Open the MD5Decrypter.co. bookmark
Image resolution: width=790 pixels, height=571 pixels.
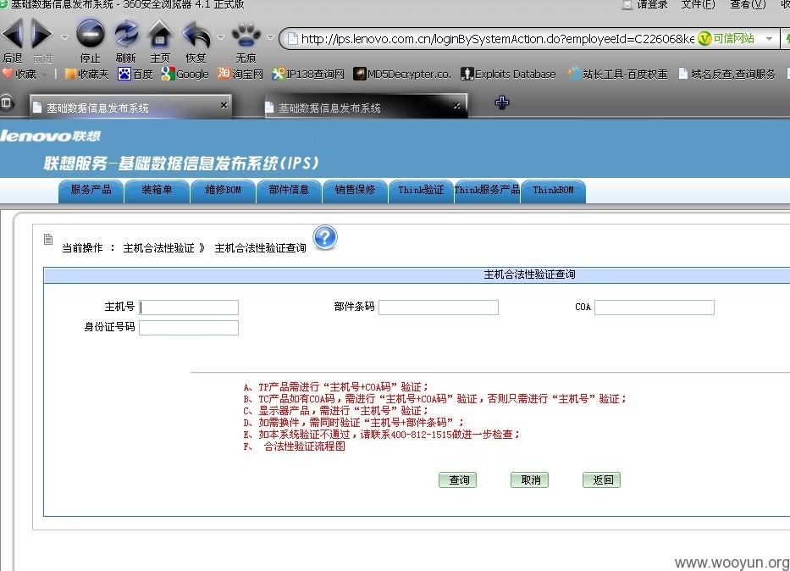click(x=402, y=74)
